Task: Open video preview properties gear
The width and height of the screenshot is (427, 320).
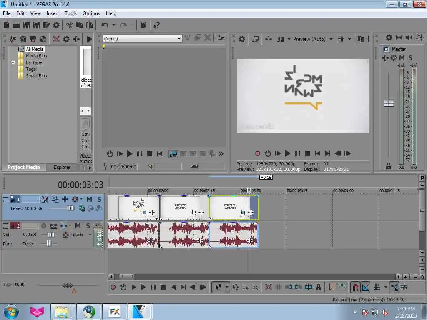Action: 241,39
